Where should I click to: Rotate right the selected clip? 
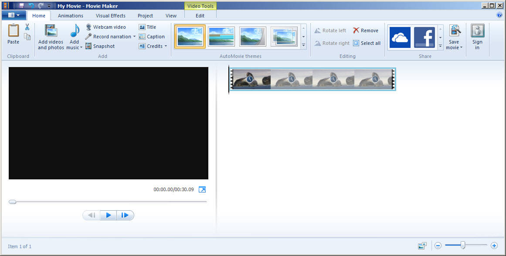(332, 43)
